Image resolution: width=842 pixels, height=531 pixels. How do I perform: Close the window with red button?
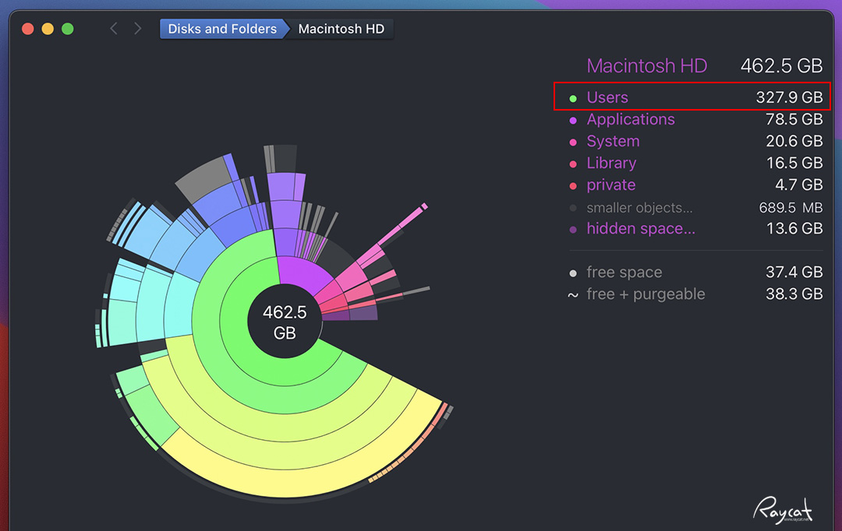[28, 29]
